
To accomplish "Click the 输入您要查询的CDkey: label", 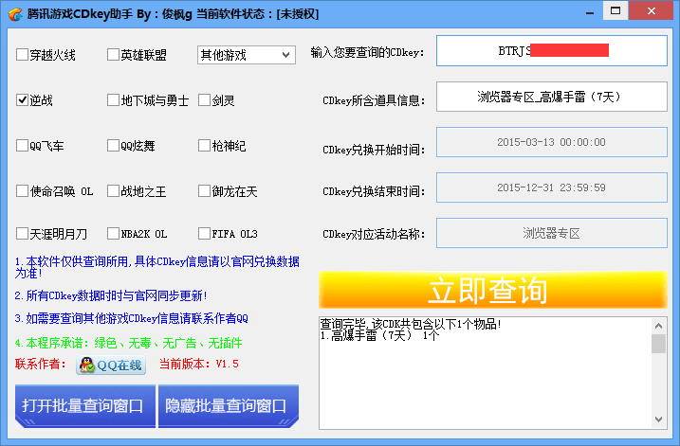I will point(367,52).
